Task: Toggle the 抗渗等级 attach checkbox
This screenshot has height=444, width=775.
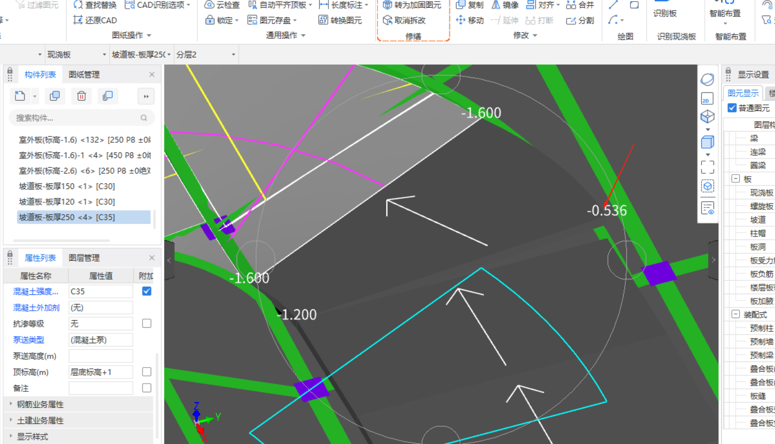Action: [x=147, y=323]
